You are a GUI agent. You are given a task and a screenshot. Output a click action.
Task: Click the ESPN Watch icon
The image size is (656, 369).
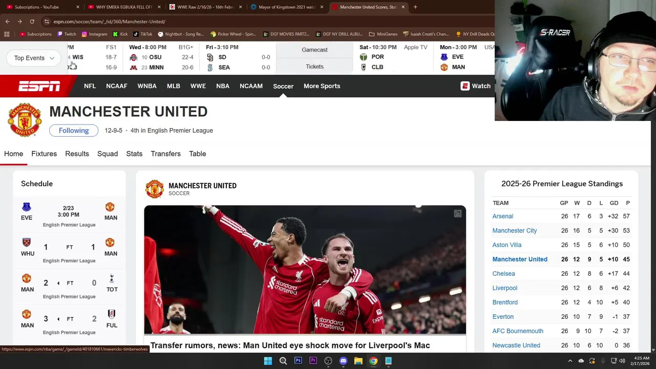465,86
